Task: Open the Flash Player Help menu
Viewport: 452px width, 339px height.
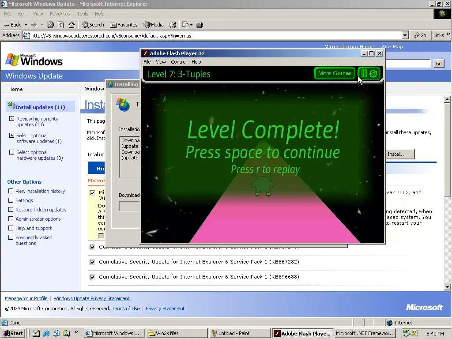Action: coord(196,62)
